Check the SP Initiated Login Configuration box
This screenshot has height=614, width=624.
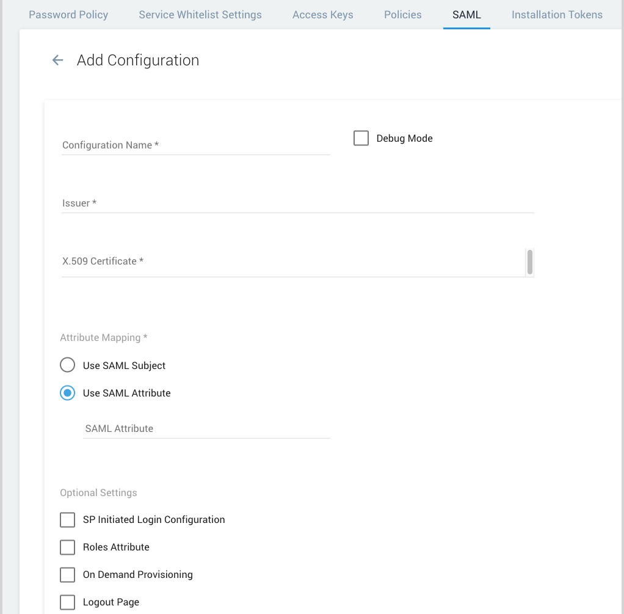pyautogui.click(x=67, y=519)
